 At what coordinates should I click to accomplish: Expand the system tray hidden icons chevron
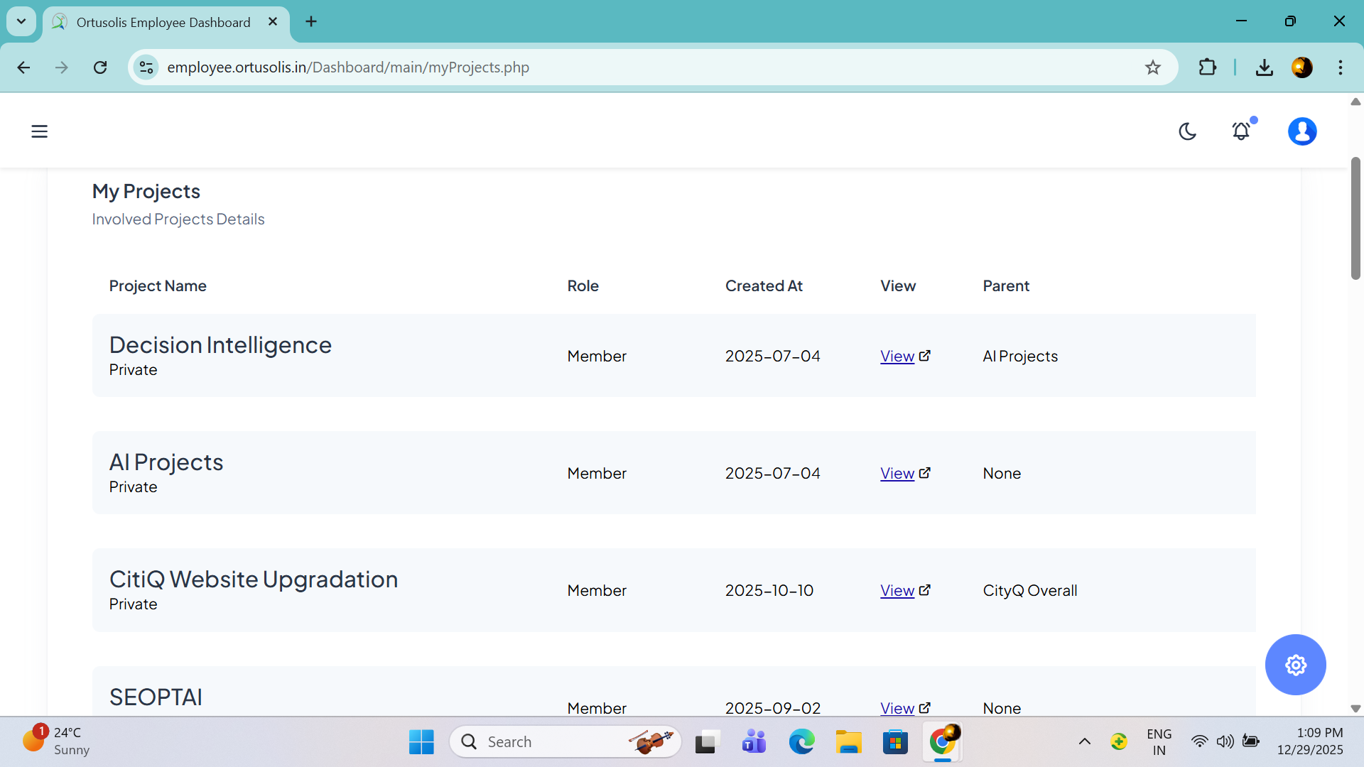tap(1084, 741)
